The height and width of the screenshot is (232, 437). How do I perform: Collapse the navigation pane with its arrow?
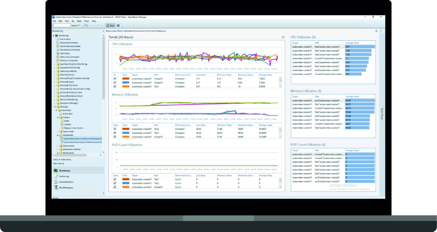click(103, 31)
